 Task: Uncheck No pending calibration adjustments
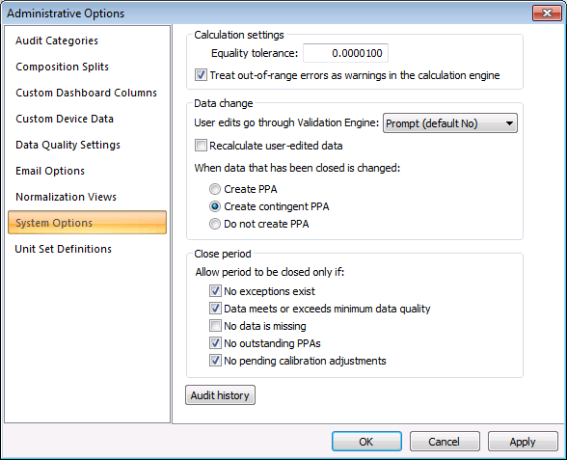tap(215, 361)
